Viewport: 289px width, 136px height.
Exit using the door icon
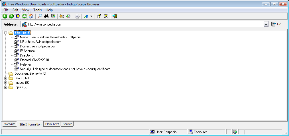(x=115, y=16)
